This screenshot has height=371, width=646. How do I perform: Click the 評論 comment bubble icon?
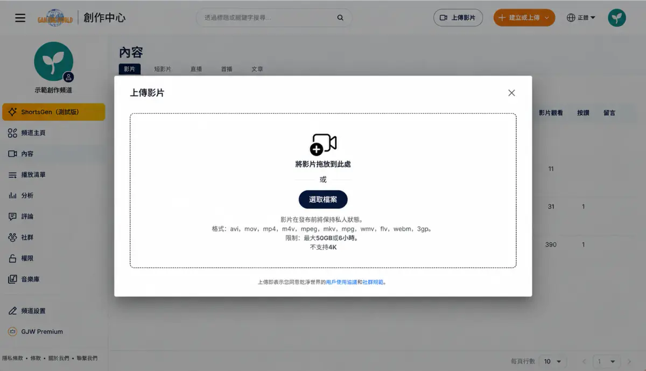pos(12,216)
